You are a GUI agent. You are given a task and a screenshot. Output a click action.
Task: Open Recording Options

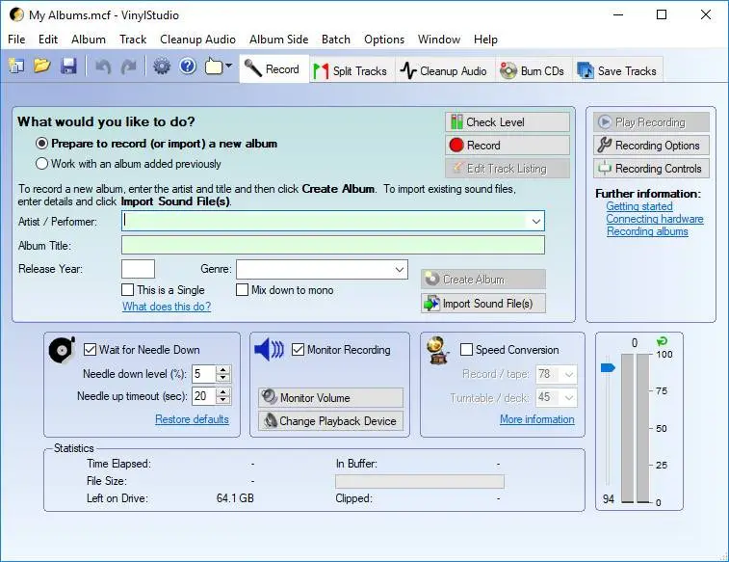click(651, 146)
